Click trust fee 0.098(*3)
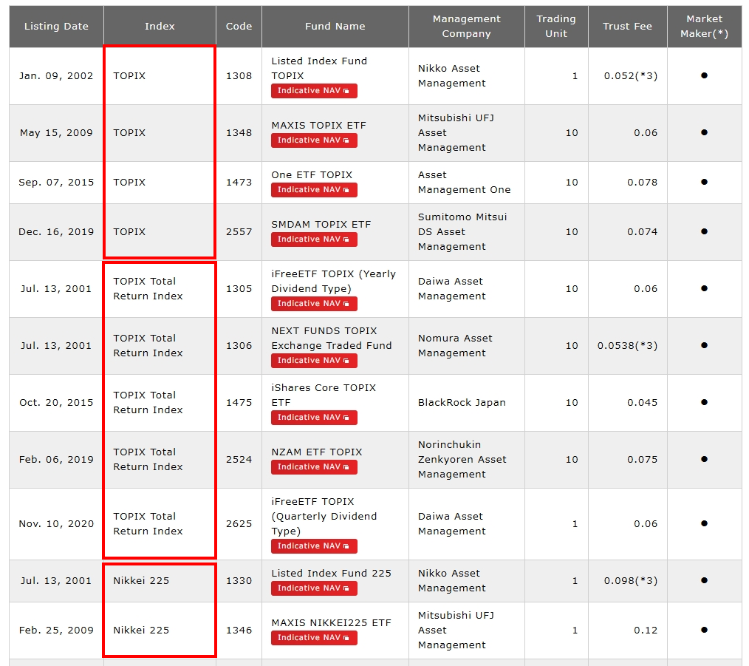 click(631, 581)
